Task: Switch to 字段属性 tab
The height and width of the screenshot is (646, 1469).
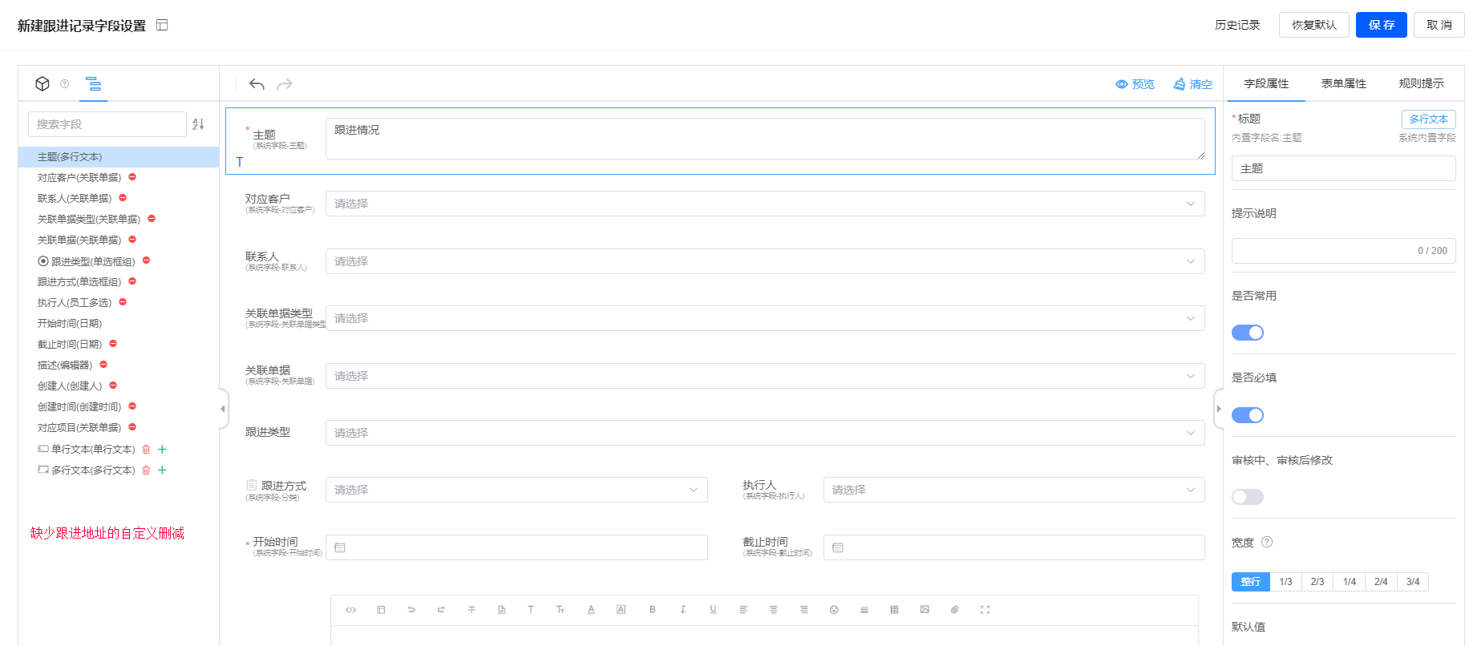Action: [x=1266, y=83]
